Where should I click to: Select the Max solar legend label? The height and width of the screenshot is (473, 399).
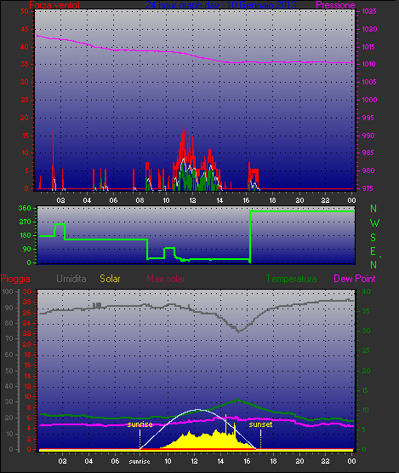[166, 279]
